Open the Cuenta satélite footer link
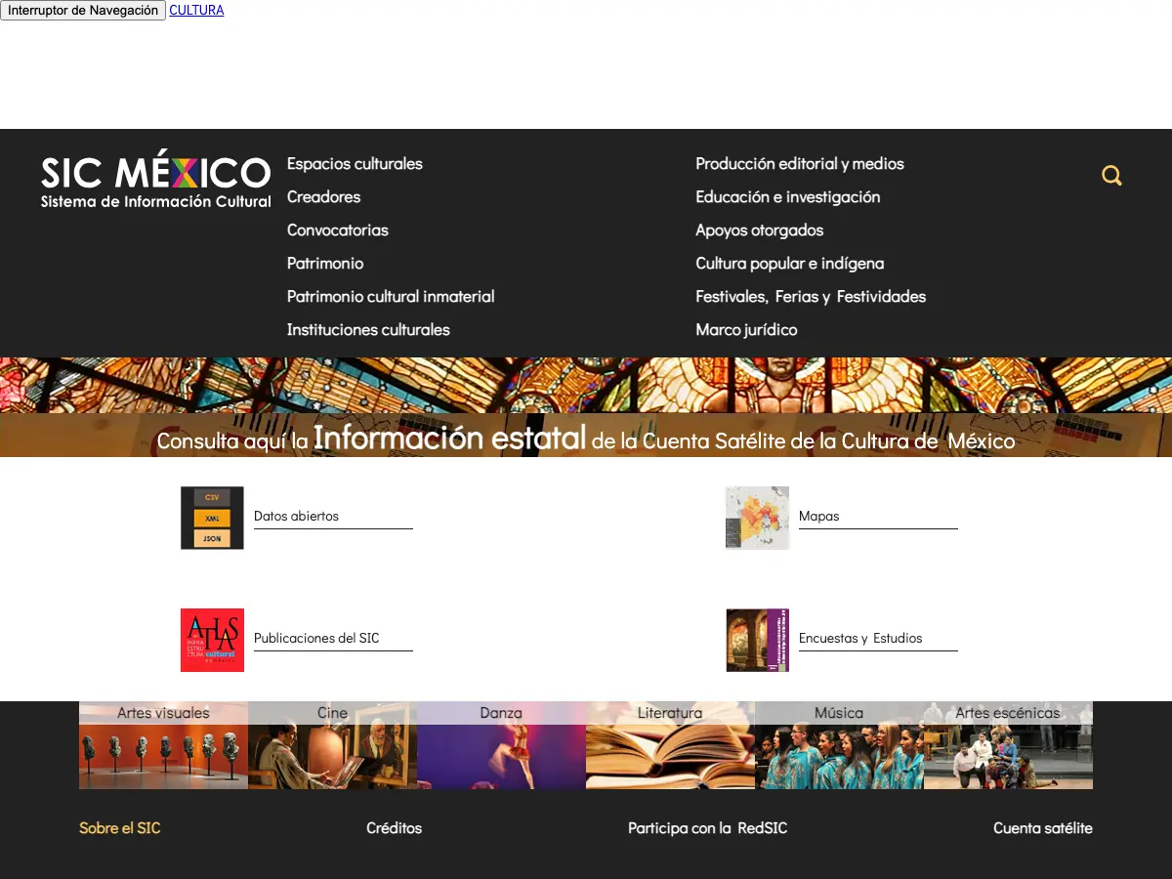The height and width of the screenshot is (879, 1172). click(1043, 828)
